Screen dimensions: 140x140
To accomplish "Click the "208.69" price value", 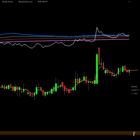I will tap(134, 87).
